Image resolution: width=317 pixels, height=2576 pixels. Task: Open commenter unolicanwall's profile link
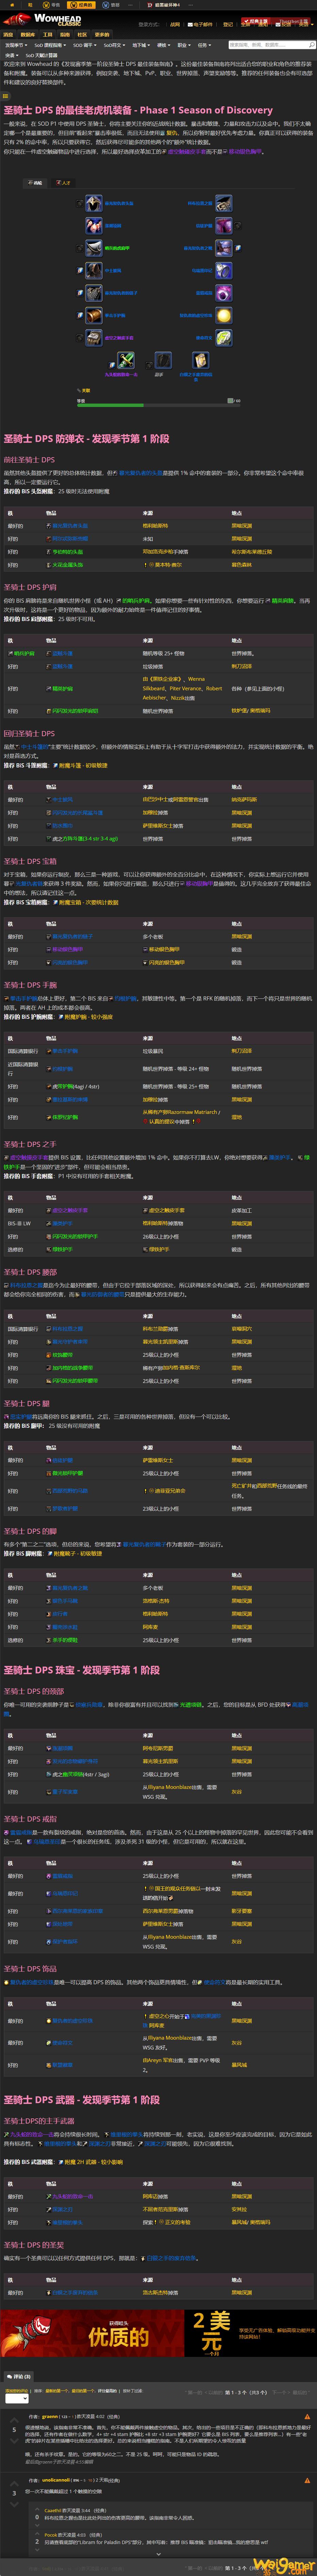[x=56, y=2480]
